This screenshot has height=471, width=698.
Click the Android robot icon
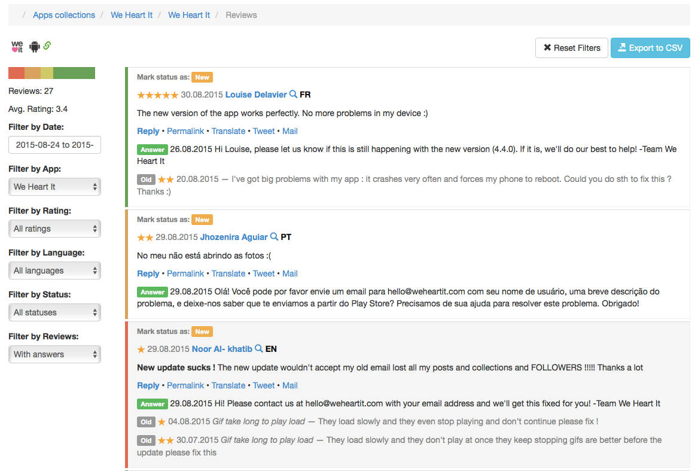tap(34, 47)
